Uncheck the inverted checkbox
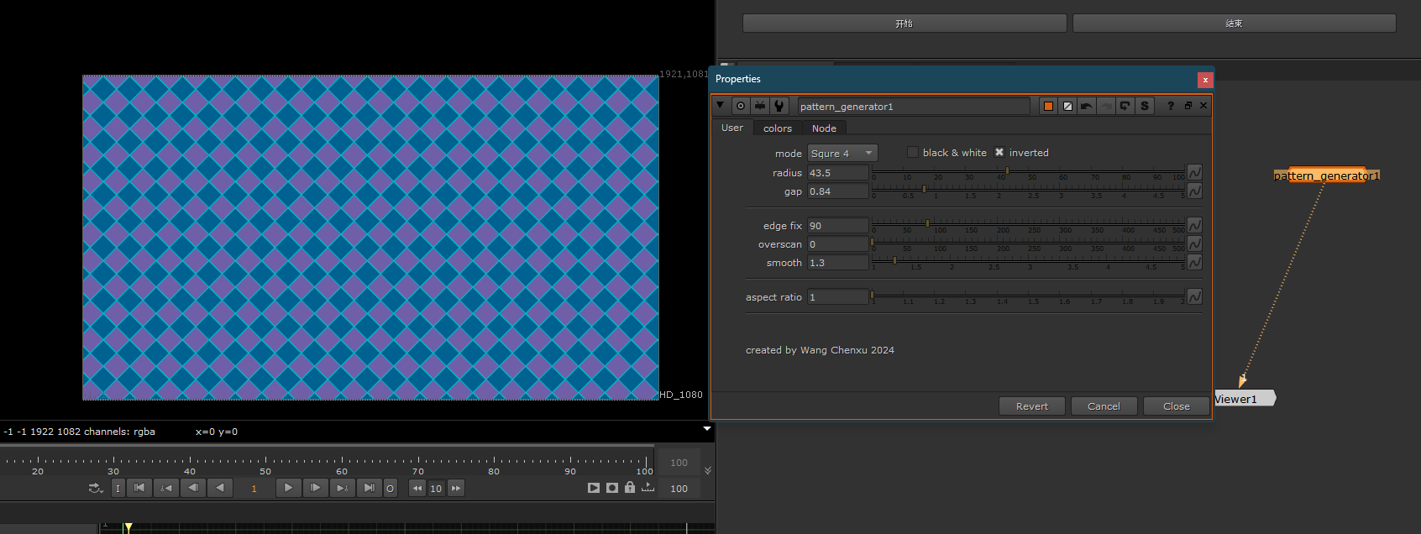1421x534 pixels. pyautogui.click(x=999, y=152)
